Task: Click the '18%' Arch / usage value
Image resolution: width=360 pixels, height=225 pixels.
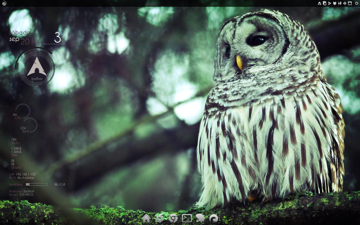Action: pyautogui.click(x=14, y=139)
